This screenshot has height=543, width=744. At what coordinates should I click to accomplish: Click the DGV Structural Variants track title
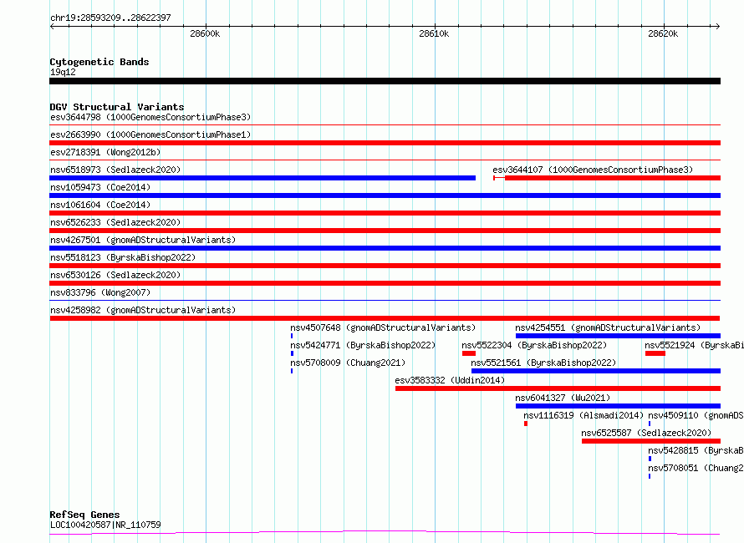coord(117,107)
